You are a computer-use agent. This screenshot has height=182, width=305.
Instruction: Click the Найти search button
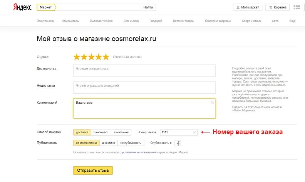pyautogui.click(x=148, y=7)
